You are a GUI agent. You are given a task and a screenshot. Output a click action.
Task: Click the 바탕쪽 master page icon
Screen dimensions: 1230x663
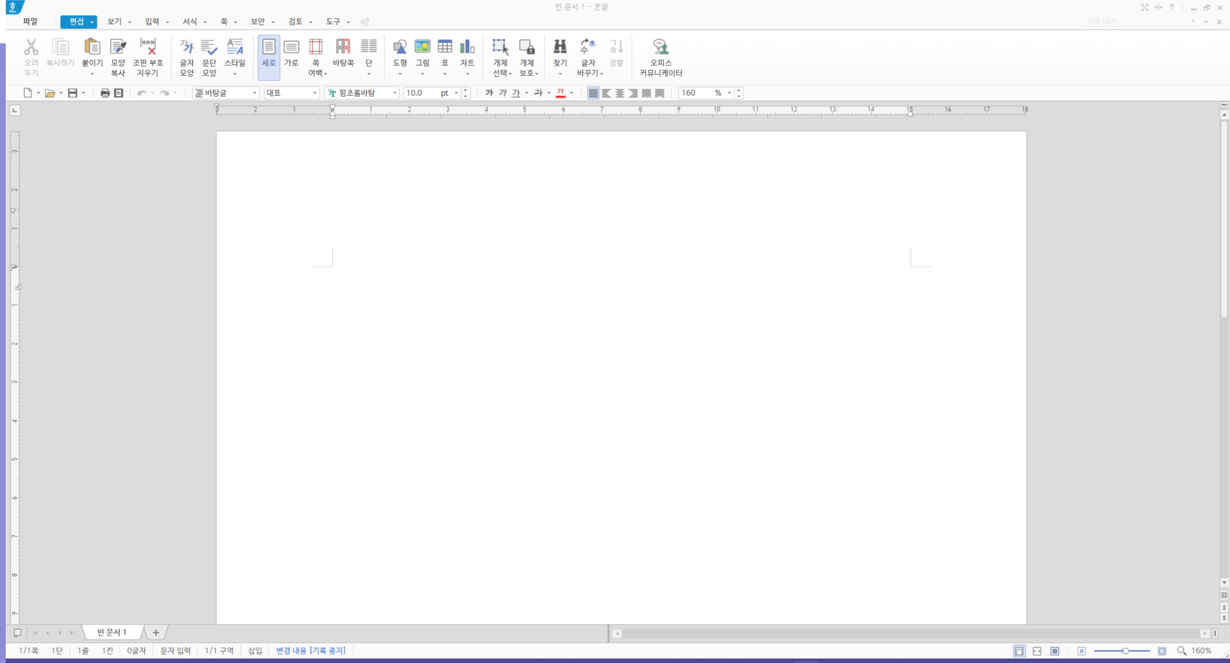point(343,47)
